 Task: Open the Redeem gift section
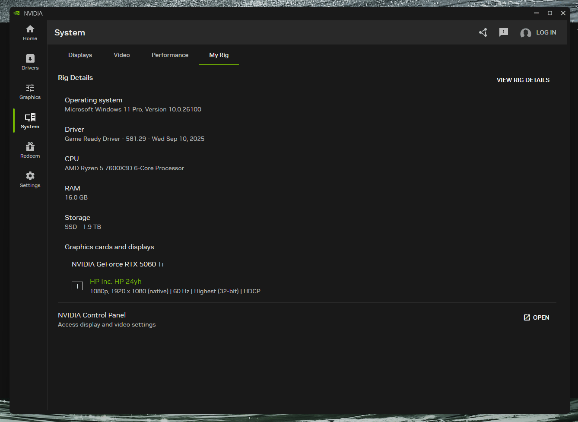click(30, 150)
